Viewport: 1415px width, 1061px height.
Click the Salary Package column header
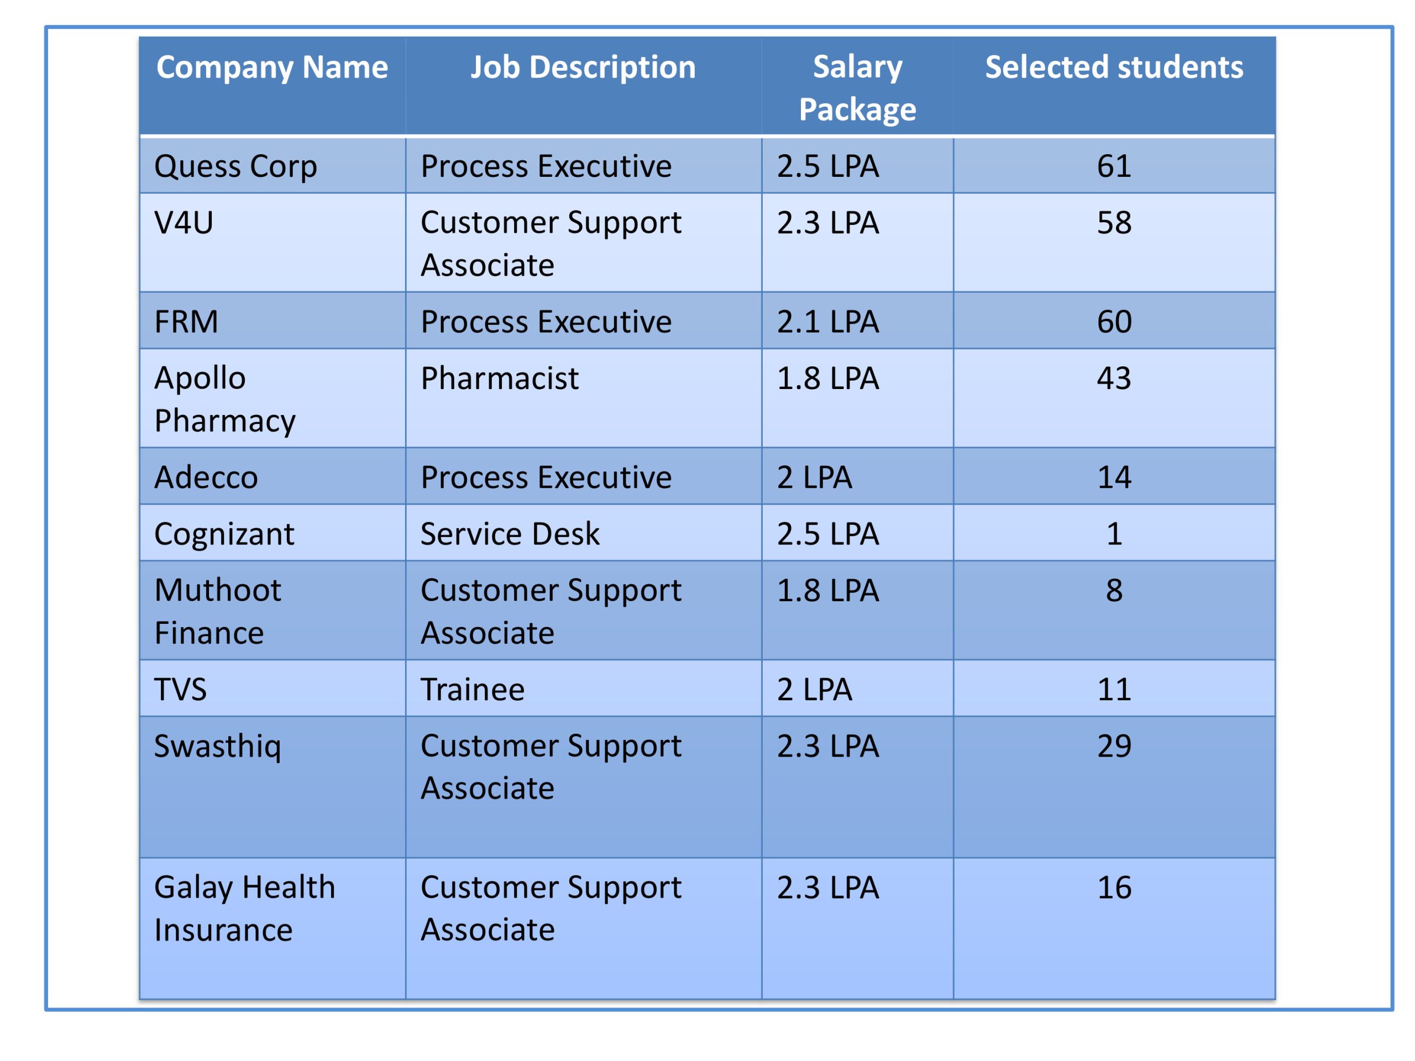[857, 88]
